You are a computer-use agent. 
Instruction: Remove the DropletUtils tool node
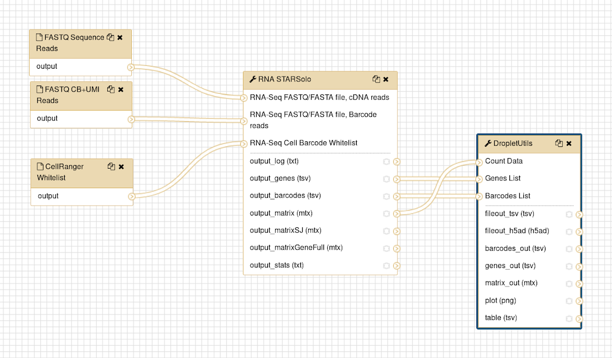click(569, 144)
